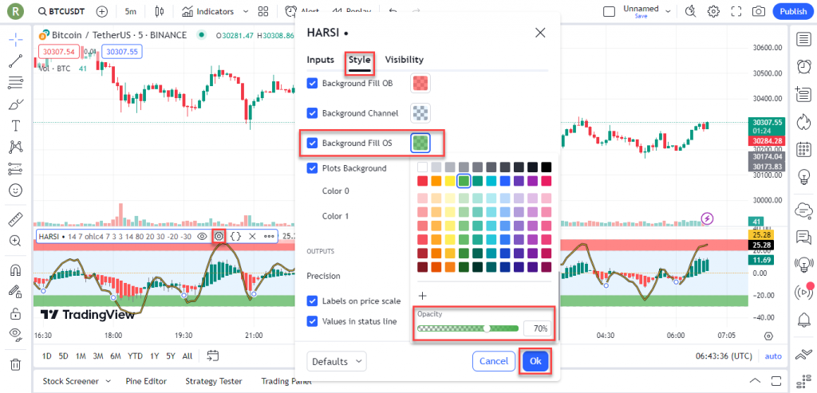Click the Ok button
The height and width of the screenshot is (393, 817).
point(535,361)
